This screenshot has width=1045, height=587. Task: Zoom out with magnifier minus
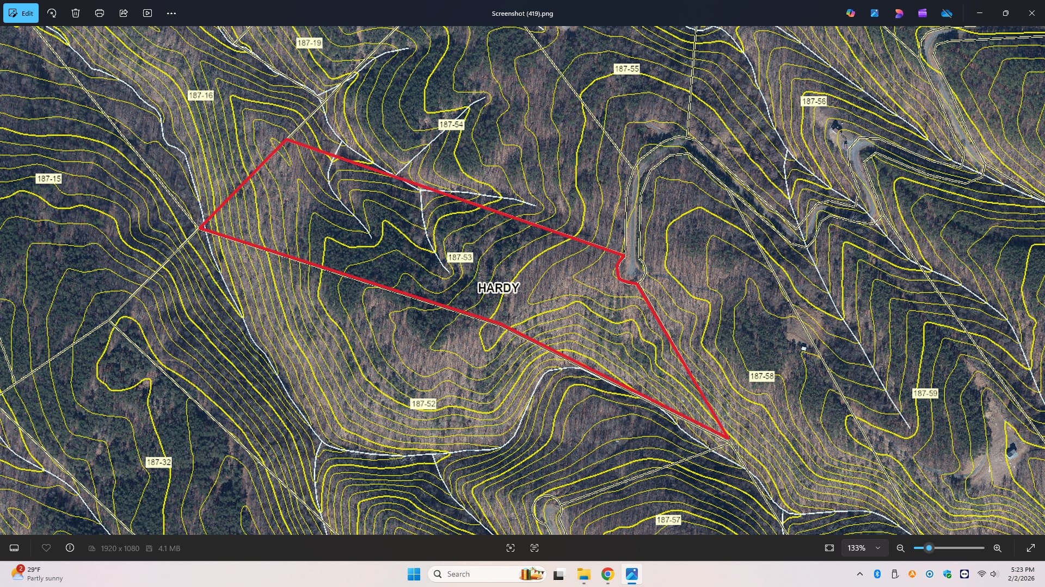click(x=901, y=548)
